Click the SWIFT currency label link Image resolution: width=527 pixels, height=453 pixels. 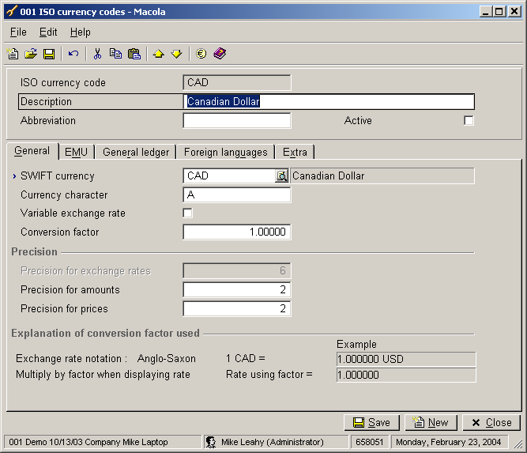pos(58,176)
